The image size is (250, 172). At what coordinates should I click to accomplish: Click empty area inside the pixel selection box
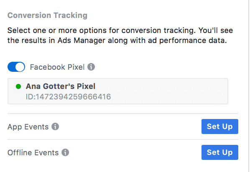click(x=169, y=91)
